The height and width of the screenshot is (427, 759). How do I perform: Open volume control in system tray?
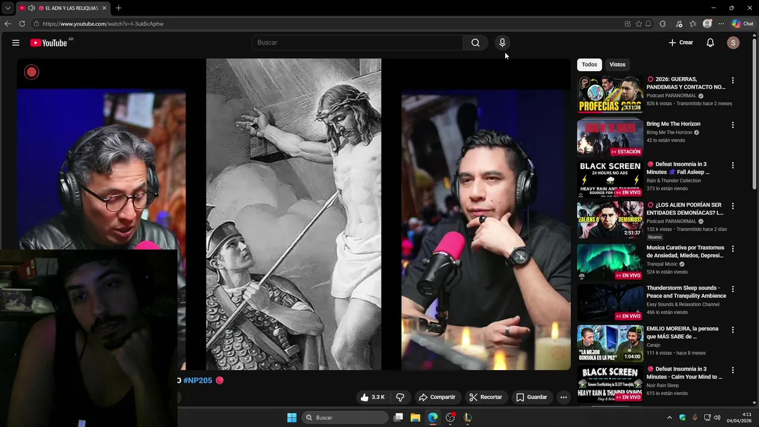717,418
